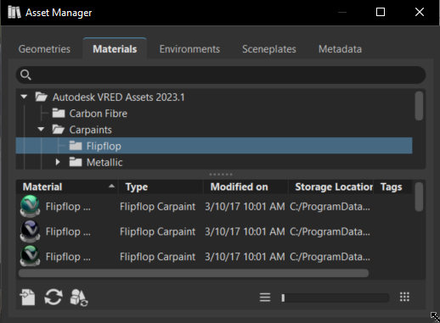The width and height of the screenshot is (440, 323).
Task: Sort by the Modified on column
Action: 245,187
